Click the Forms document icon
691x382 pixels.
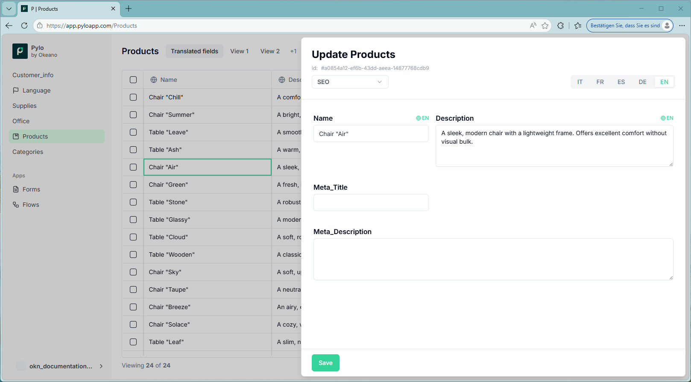pyautogui.click(x=16, y=189)
